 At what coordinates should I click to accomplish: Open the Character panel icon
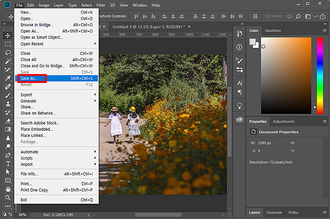click(x=239, y=83)
